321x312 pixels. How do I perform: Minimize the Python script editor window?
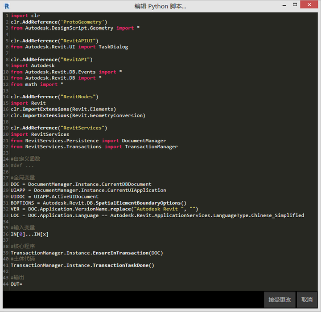pos(284,5)
